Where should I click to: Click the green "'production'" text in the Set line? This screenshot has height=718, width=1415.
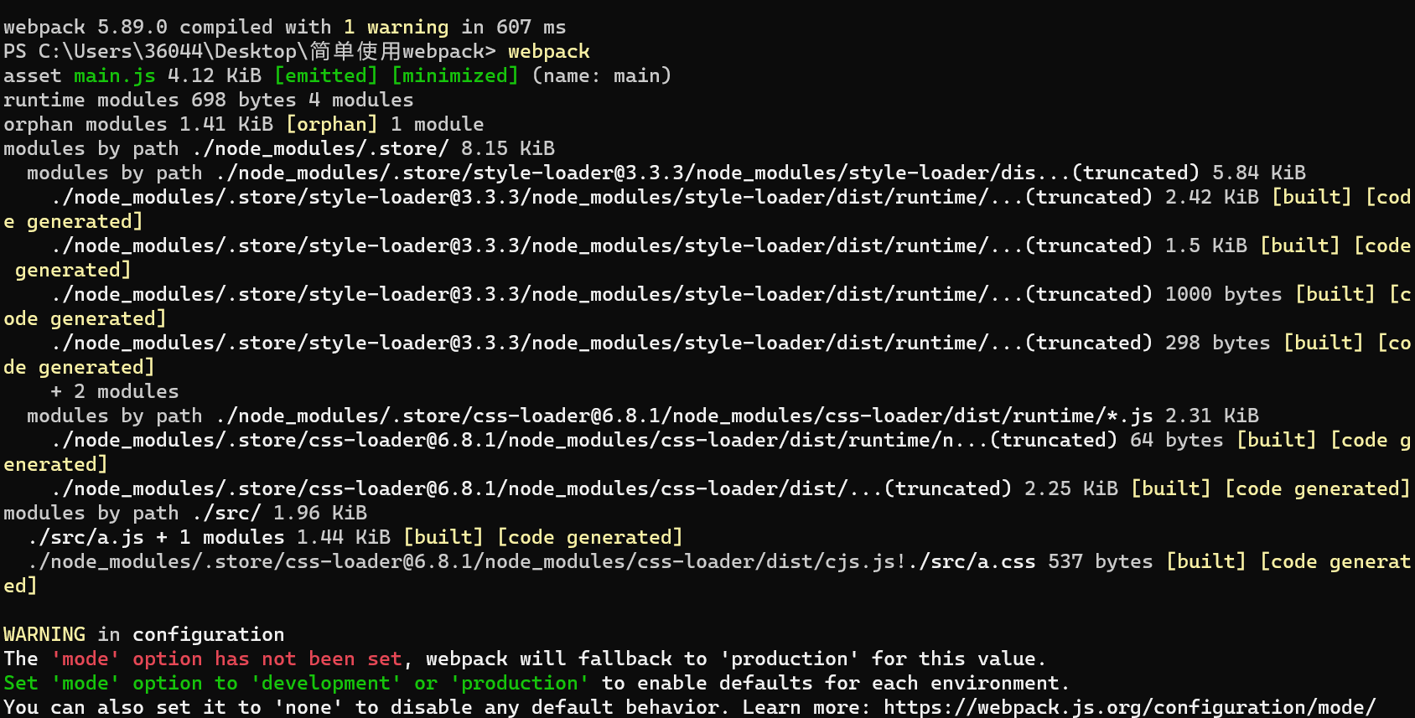520,683
